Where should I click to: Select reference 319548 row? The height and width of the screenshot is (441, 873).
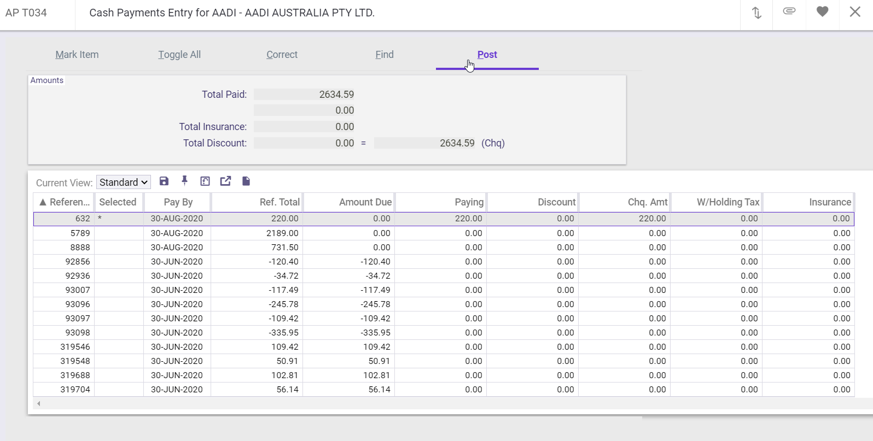click(x=444, y=361)
